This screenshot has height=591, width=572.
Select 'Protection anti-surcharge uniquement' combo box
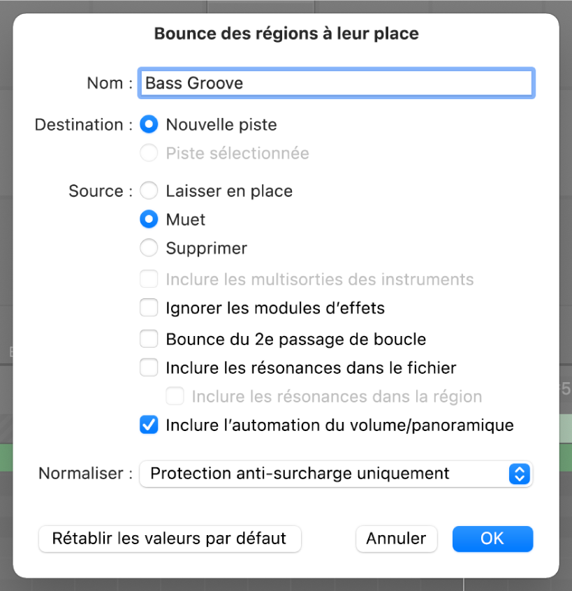pos(336,474)
